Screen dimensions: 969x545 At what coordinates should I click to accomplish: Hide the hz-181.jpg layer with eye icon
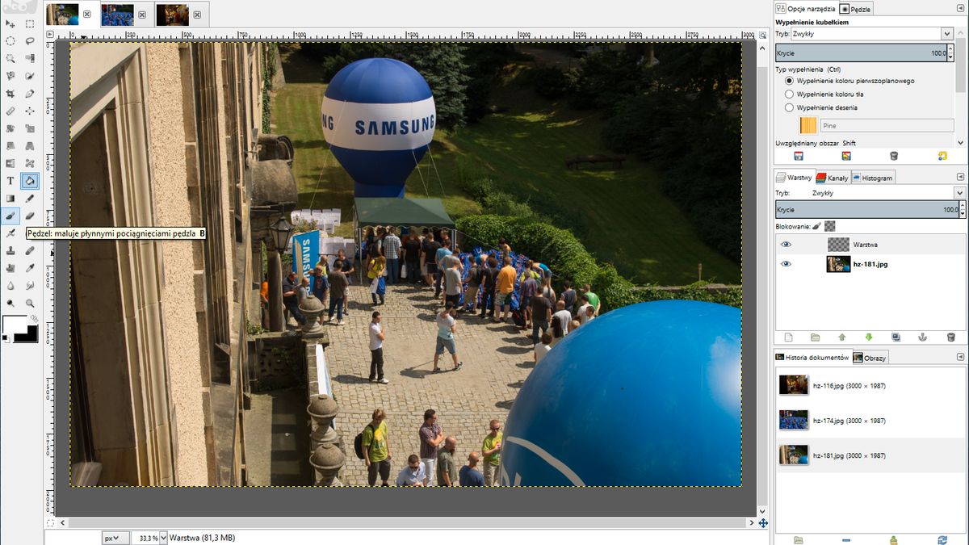(x=787, y=264)
